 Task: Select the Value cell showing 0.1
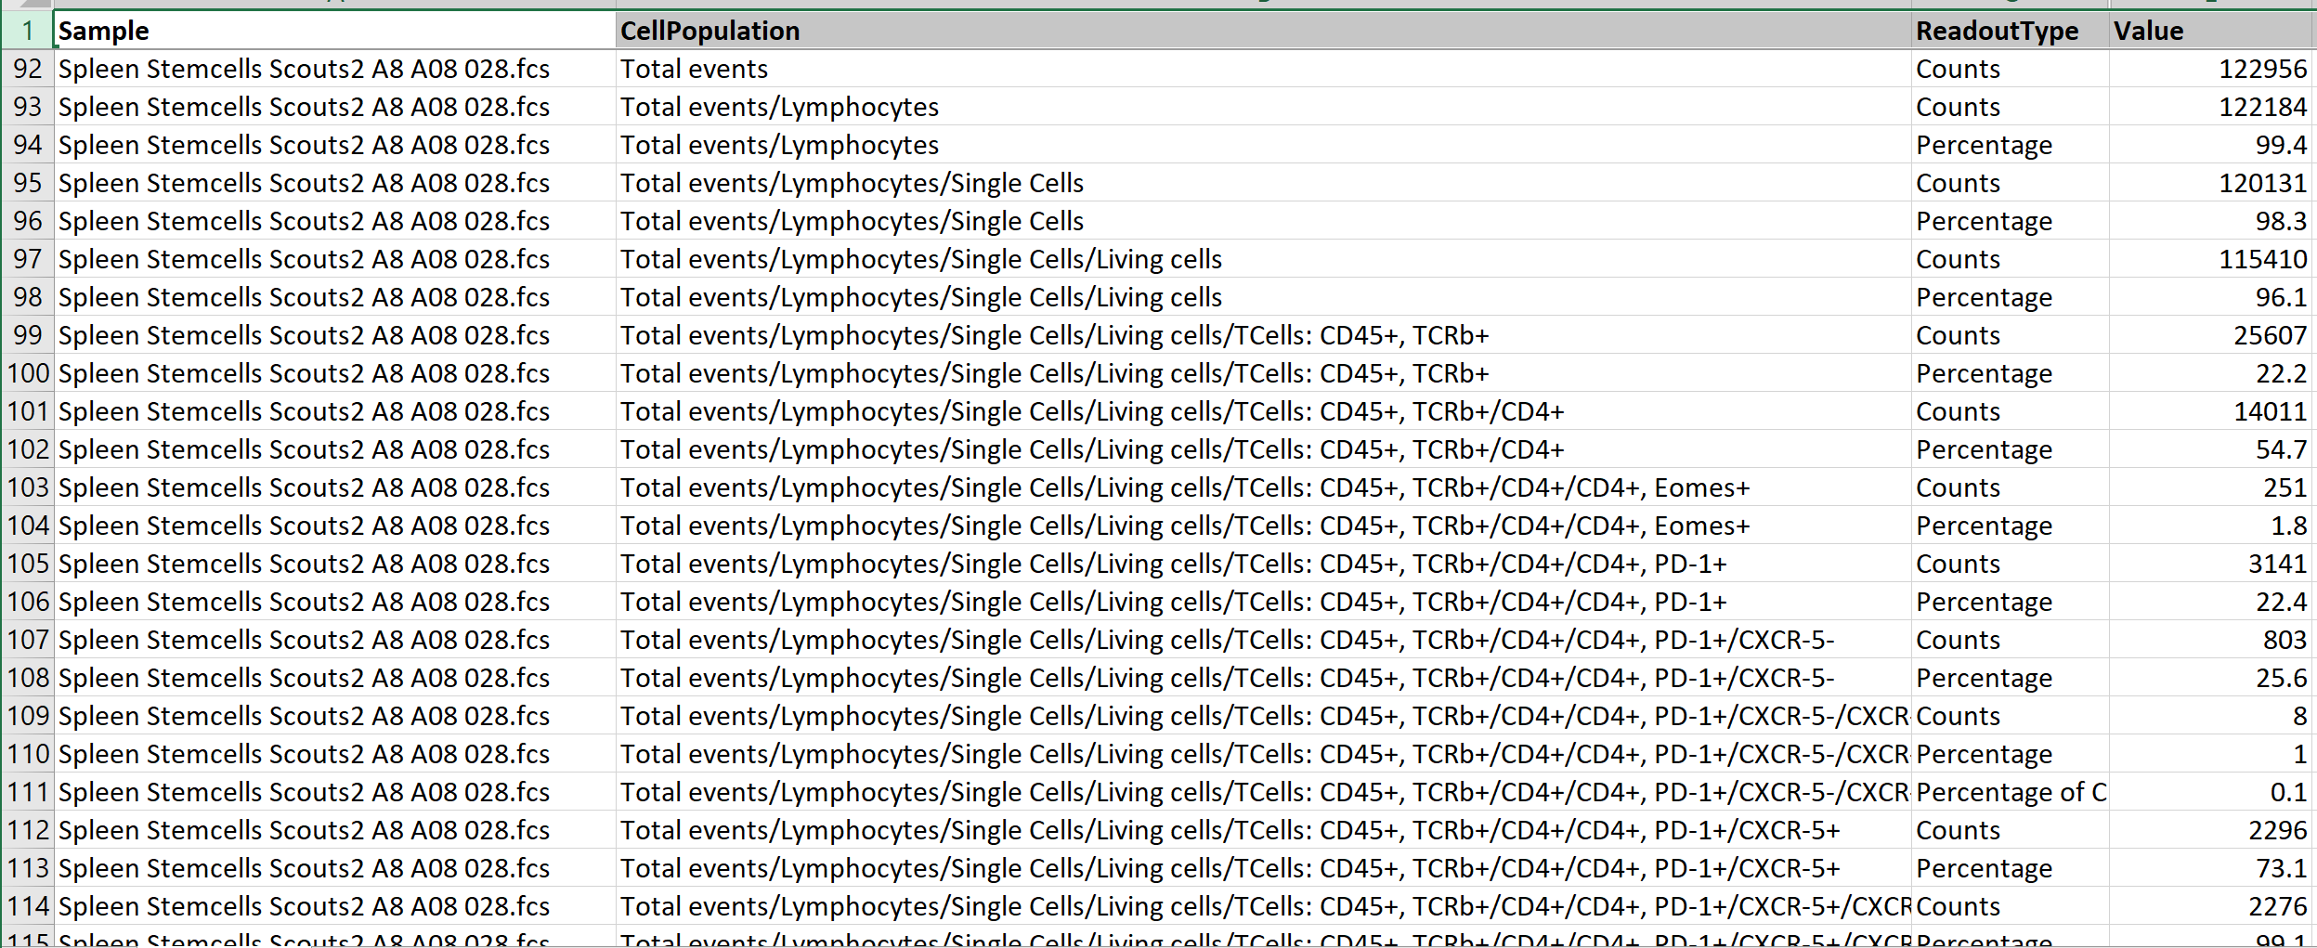[x=2210, y=792]
